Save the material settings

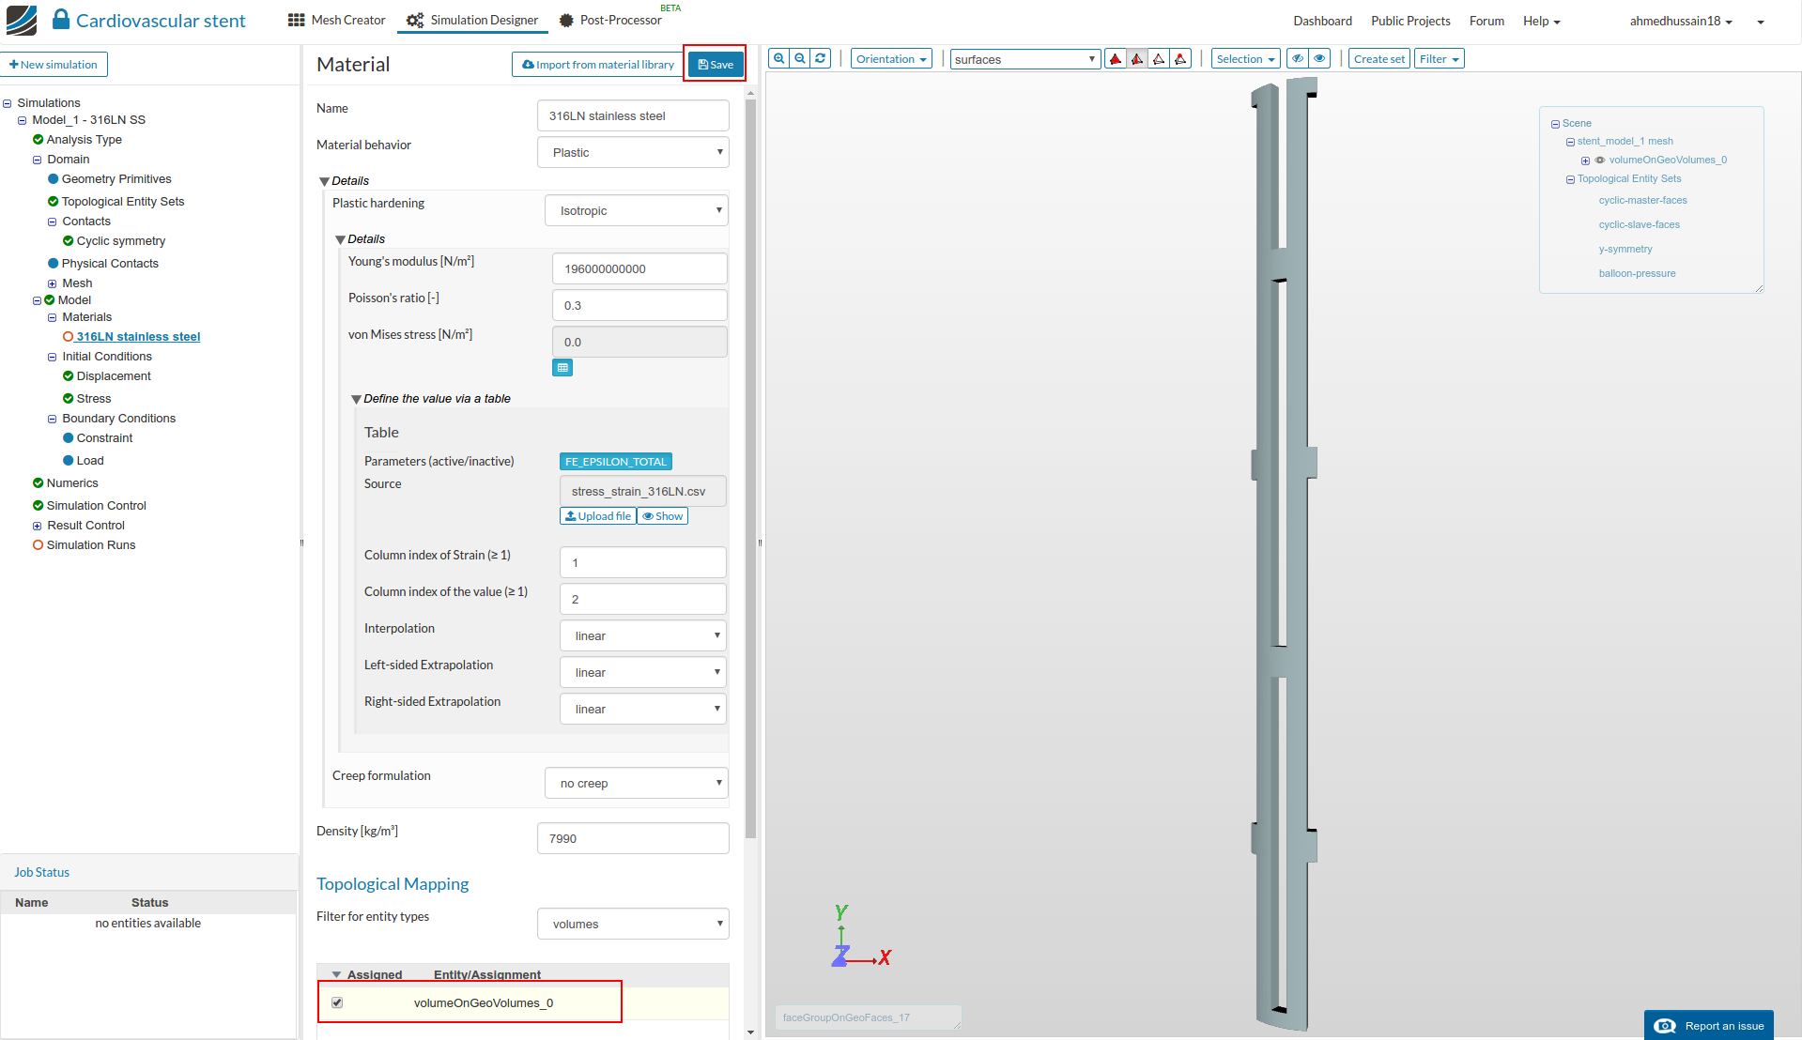click(716, 64)
